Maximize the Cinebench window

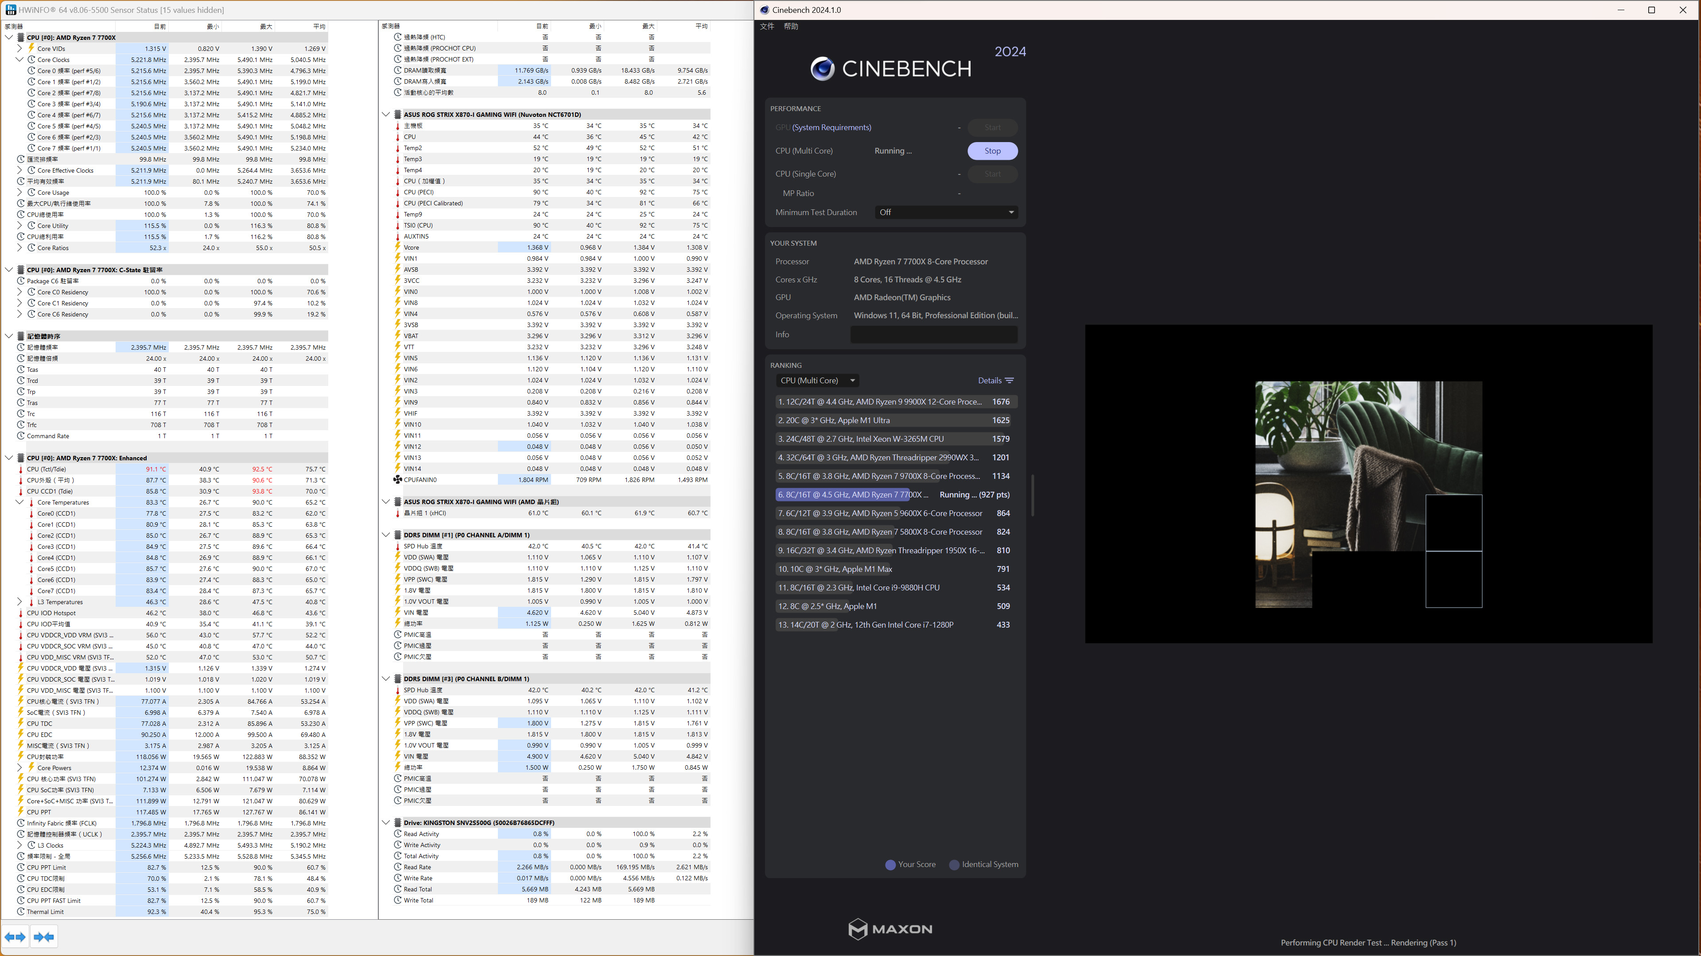(x=1651, y=10)
